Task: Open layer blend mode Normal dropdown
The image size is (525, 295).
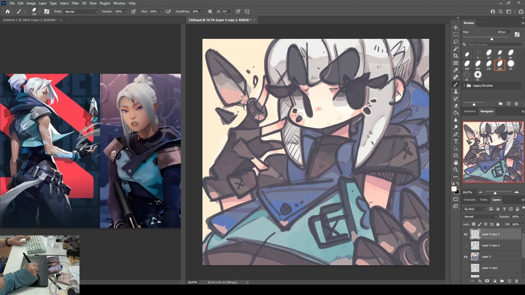Action: tap(480, 217)
